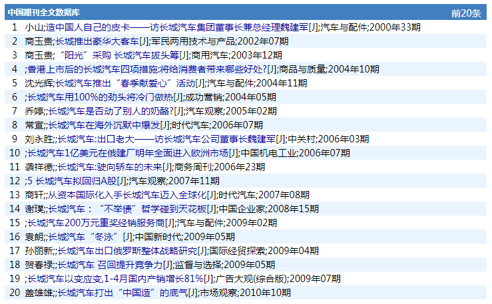Select author 谢璞 in row 14

click(x=34, y=209)
